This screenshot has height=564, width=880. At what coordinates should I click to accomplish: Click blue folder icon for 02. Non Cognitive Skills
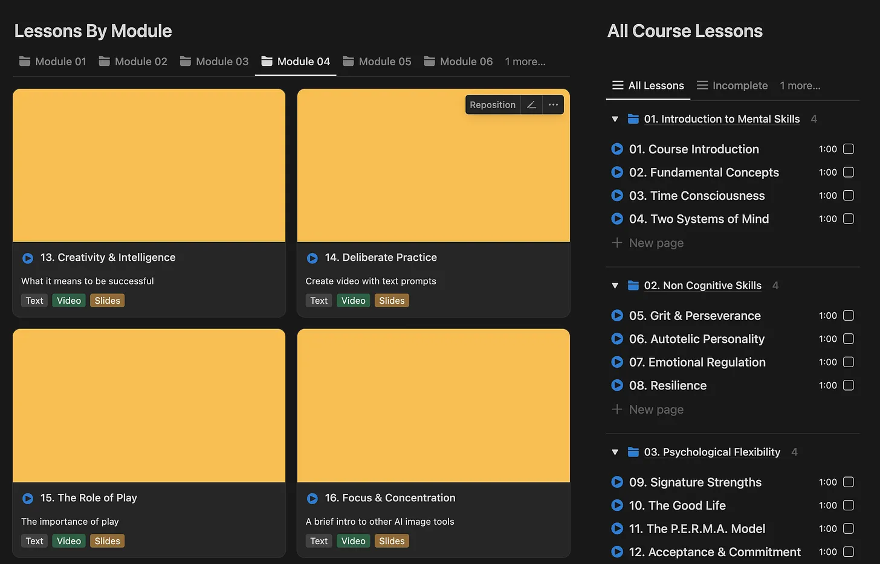tap(633, 286)
